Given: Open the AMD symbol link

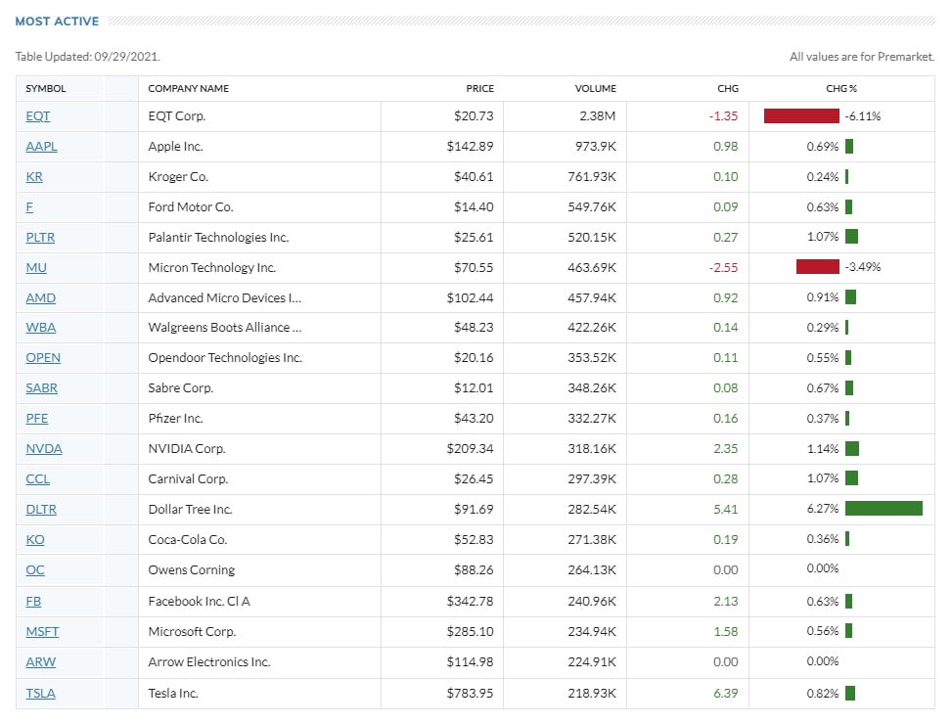Looking at the screenshot, I should point(41,298).
